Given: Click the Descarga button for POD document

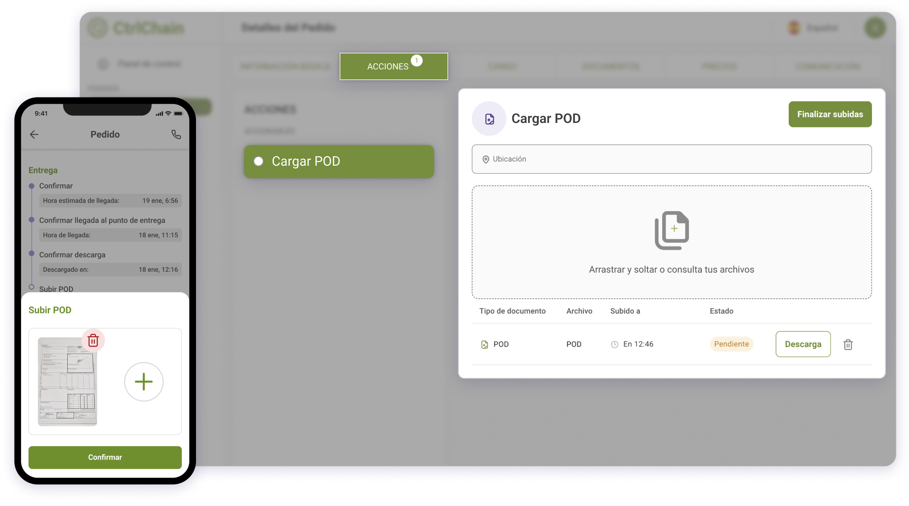Looking at the screenshot, I should coord(804,345).
